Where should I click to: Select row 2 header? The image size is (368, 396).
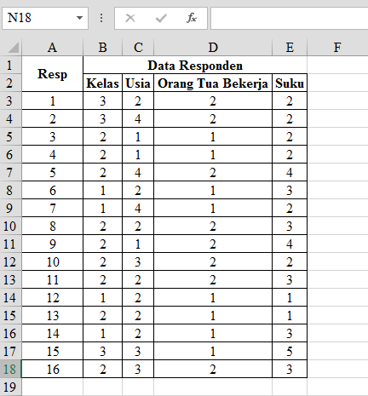click(x=10, y=83)
